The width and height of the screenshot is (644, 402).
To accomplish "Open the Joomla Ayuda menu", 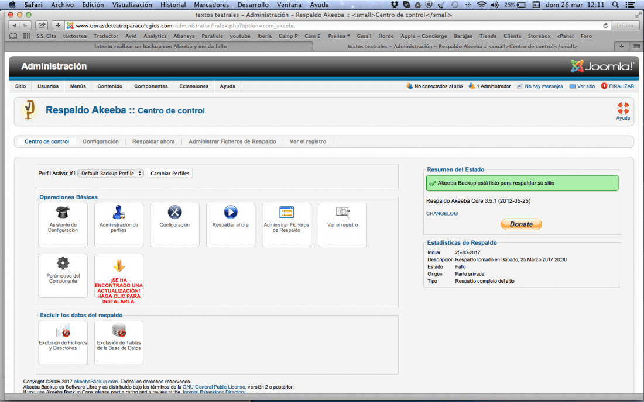I will [x=228, y=86].
